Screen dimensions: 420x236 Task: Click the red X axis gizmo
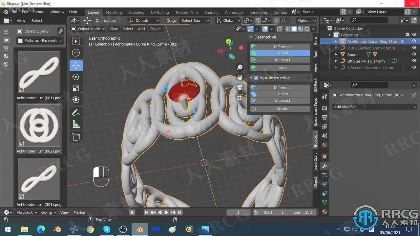coord(220,51)
